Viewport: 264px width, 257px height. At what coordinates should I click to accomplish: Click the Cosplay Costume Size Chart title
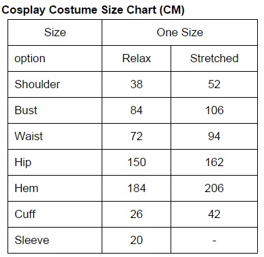point(93,10)
